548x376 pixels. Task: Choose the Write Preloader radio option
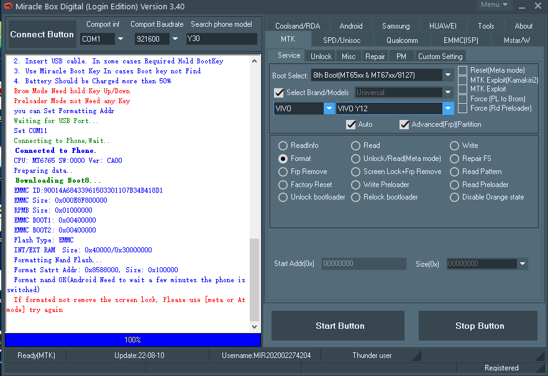355,185
